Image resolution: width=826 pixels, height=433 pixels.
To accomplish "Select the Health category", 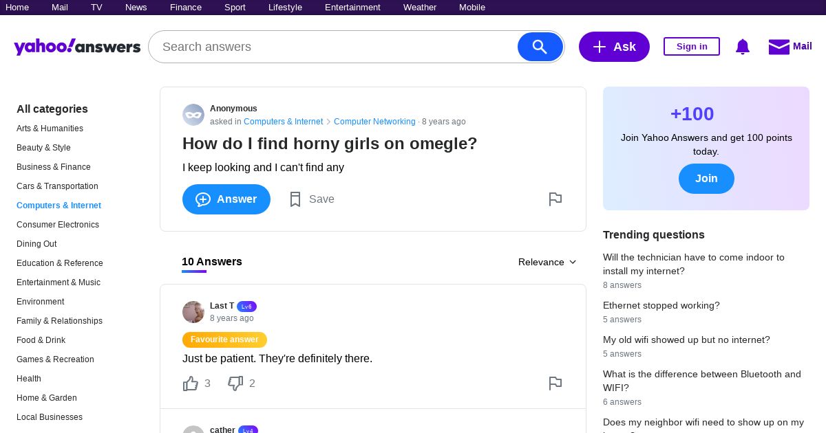I will [29, 379].
